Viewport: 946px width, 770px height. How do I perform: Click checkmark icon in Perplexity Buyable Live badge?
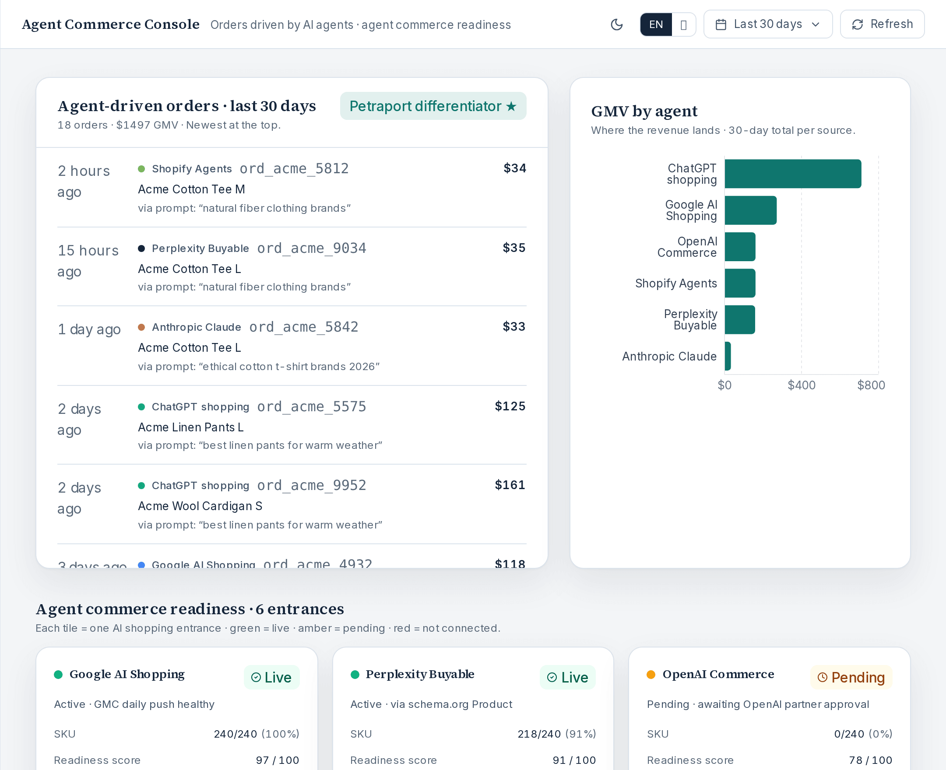pos(552,677)
